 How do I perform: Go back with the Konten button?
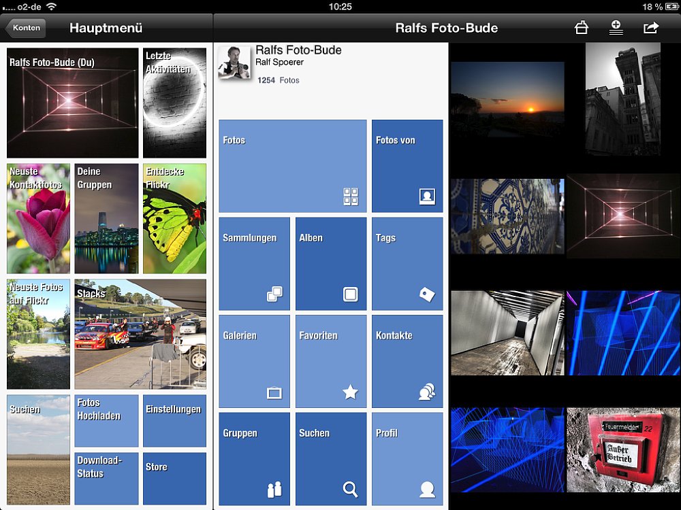click(25, 28)
